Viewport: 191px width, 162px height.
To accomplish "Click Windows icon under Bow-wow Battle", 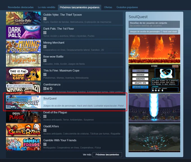I will click(x=45, y=61).
